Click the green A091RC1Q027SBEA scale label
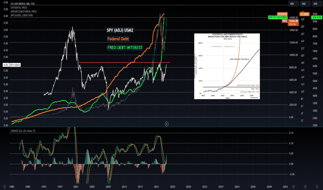Viewport: 323px width, 190px height. click(278, 18)
